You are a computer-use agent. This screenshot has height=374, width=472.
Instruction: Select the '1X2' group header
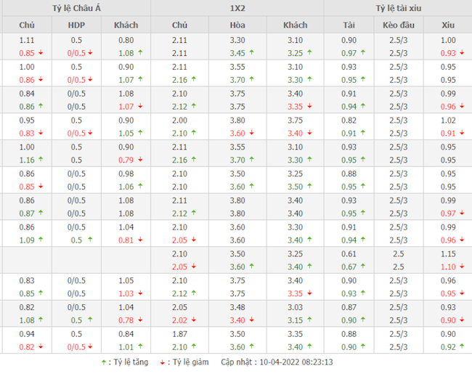237,8
